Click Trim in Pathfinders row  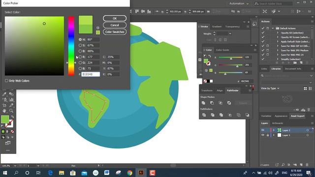(x=213, y=115)
